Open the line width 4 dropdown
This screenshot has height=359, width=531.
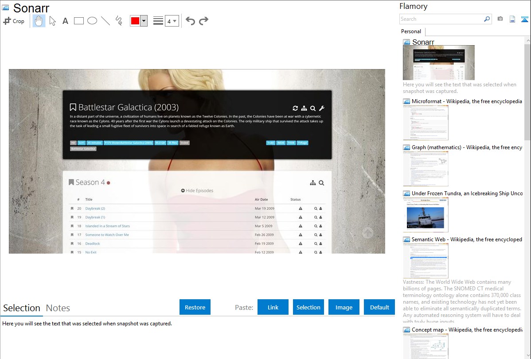tap(172, 21)
